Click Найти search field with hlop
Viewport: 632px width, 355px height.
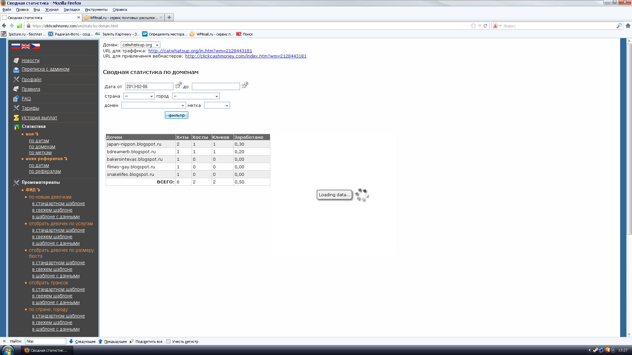pos(45,341)
